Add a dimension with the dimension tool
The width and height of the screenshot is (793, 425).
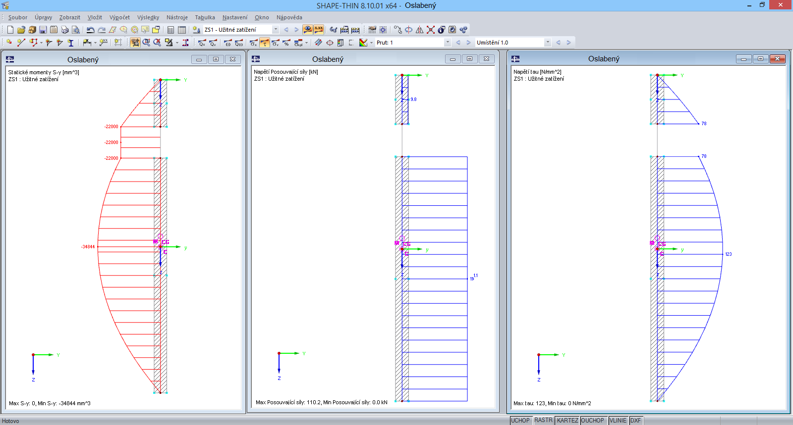[x=87, y=43]
